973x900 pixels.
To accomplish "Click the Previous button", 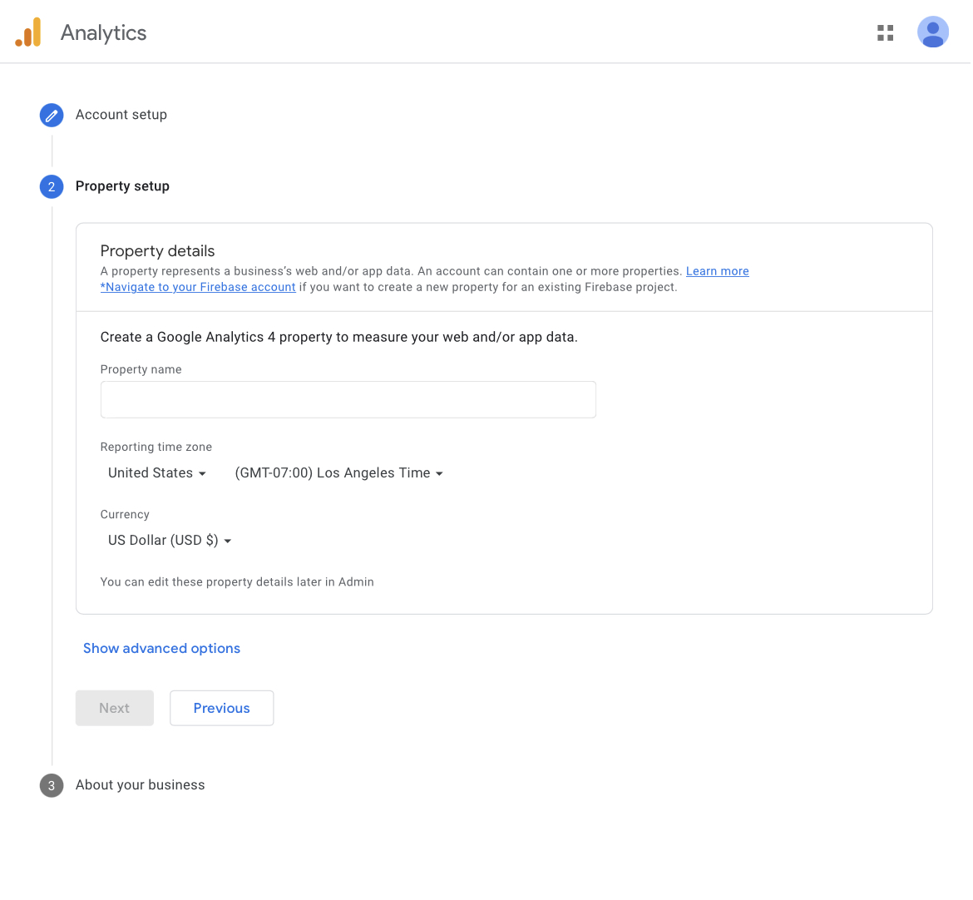I will click(x=221, y=708).
